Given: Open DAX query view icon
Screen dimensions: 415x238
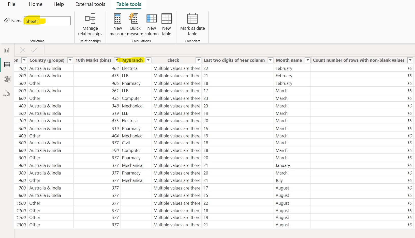Looking at the screenshot, I should click(7, 94).
